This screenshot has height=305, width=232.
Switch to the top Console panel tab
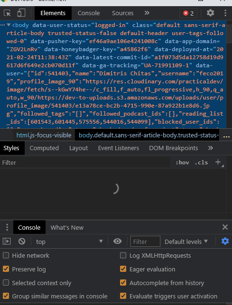tap(89, 13)
